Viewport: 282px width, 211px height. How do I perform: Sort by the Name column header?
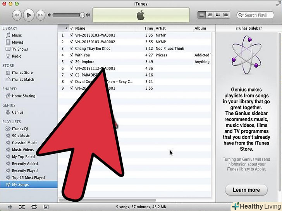point(105,28)
